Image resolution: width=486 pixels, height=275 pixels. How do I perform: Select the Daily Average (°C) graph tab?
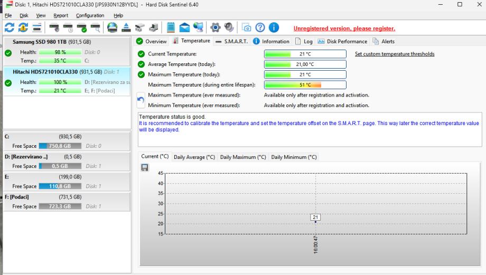(x=194, y=157)
